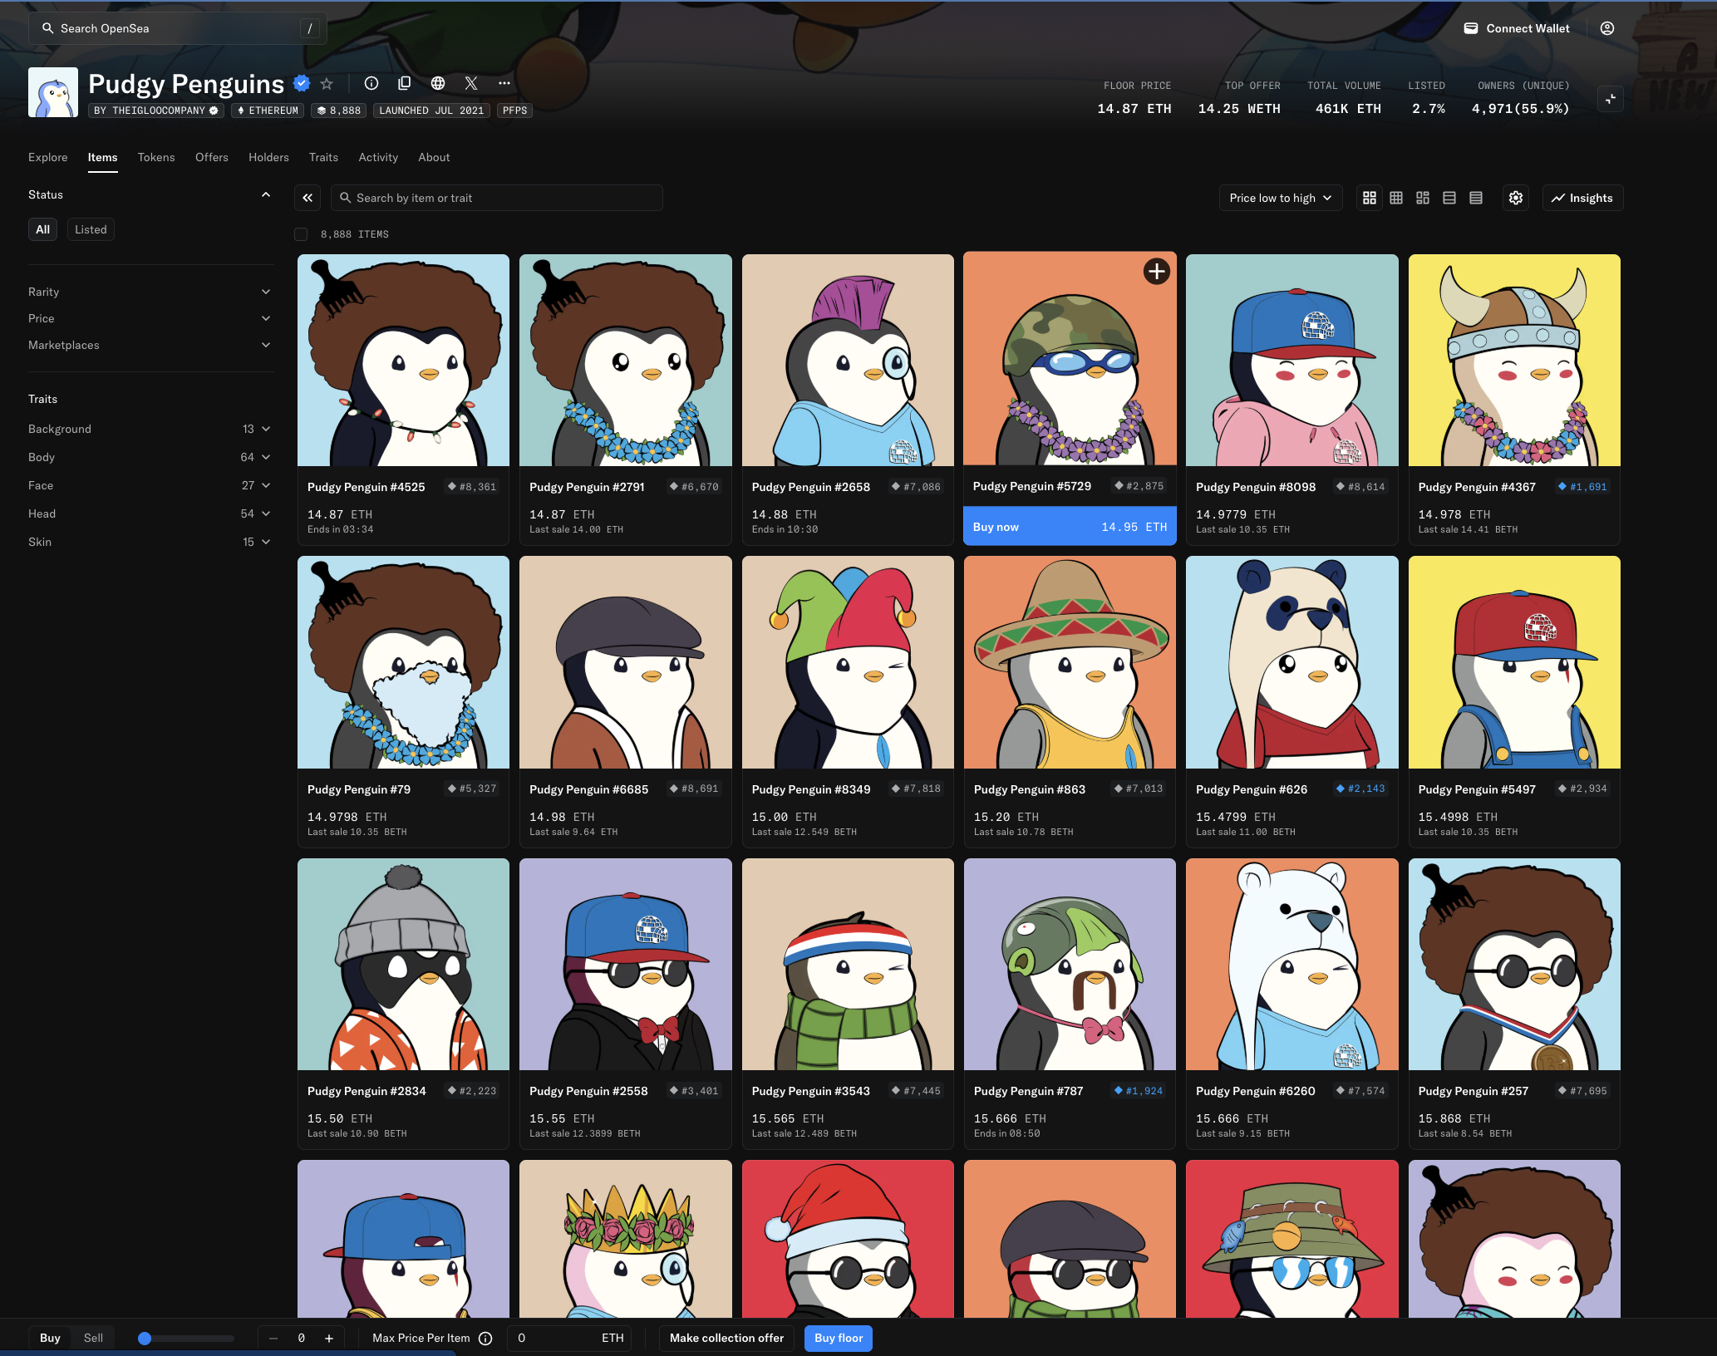
Task: Add Pudgy Penguin #5729 with plus icon
Action: (1156, 272)
